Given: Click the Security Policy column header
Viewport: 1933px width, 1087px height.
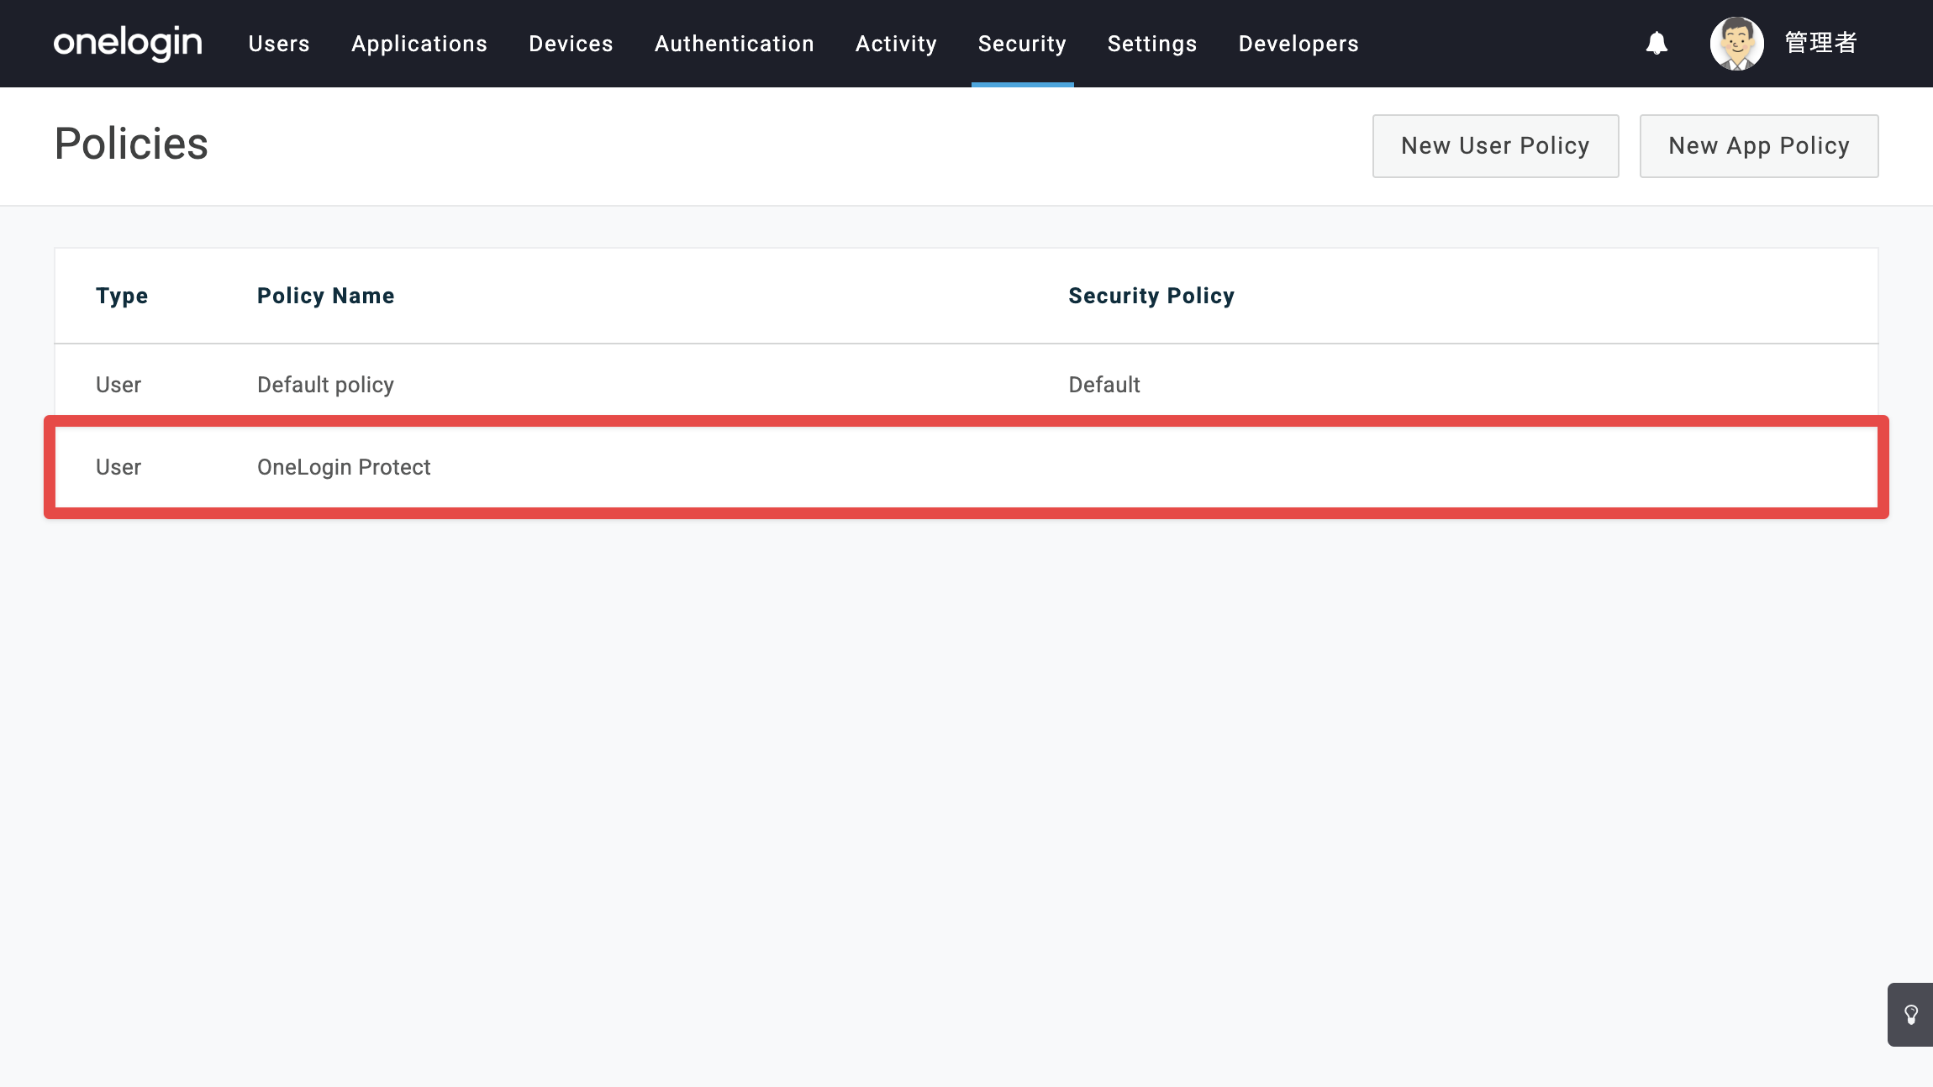Looking at the screenshot, I should (1151, 296).
